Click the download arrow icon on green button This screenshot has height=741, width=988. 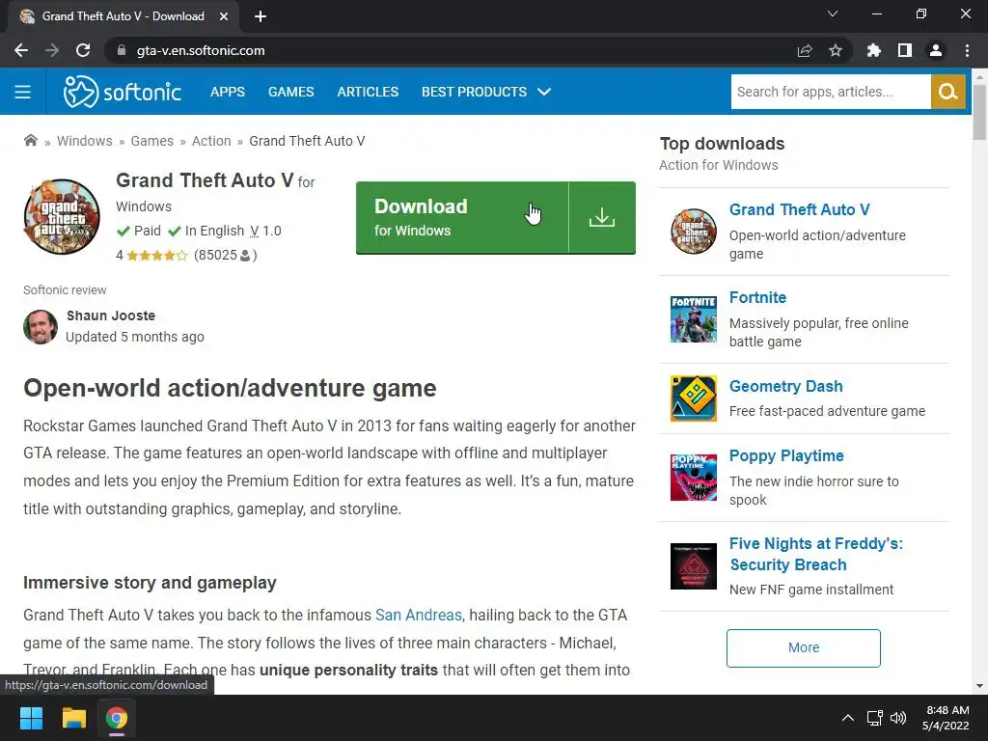pos(602,217)
